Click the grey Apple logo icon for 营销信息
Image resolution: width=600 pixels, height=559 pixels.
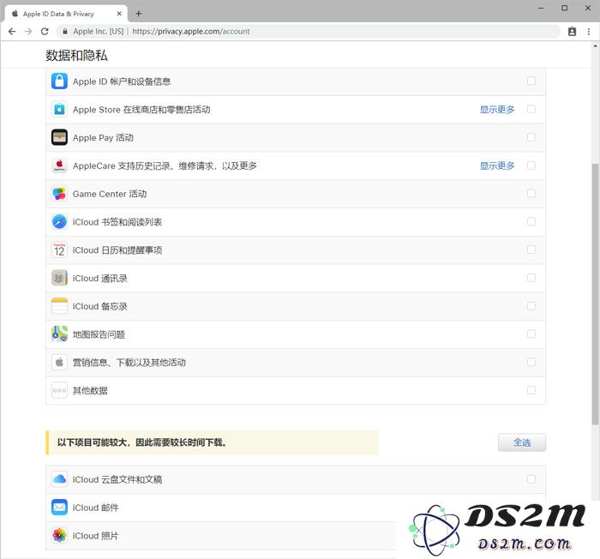pyautogui.click(x=59, y=362)
